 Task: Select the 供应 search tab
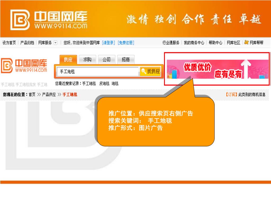(68, 59)
